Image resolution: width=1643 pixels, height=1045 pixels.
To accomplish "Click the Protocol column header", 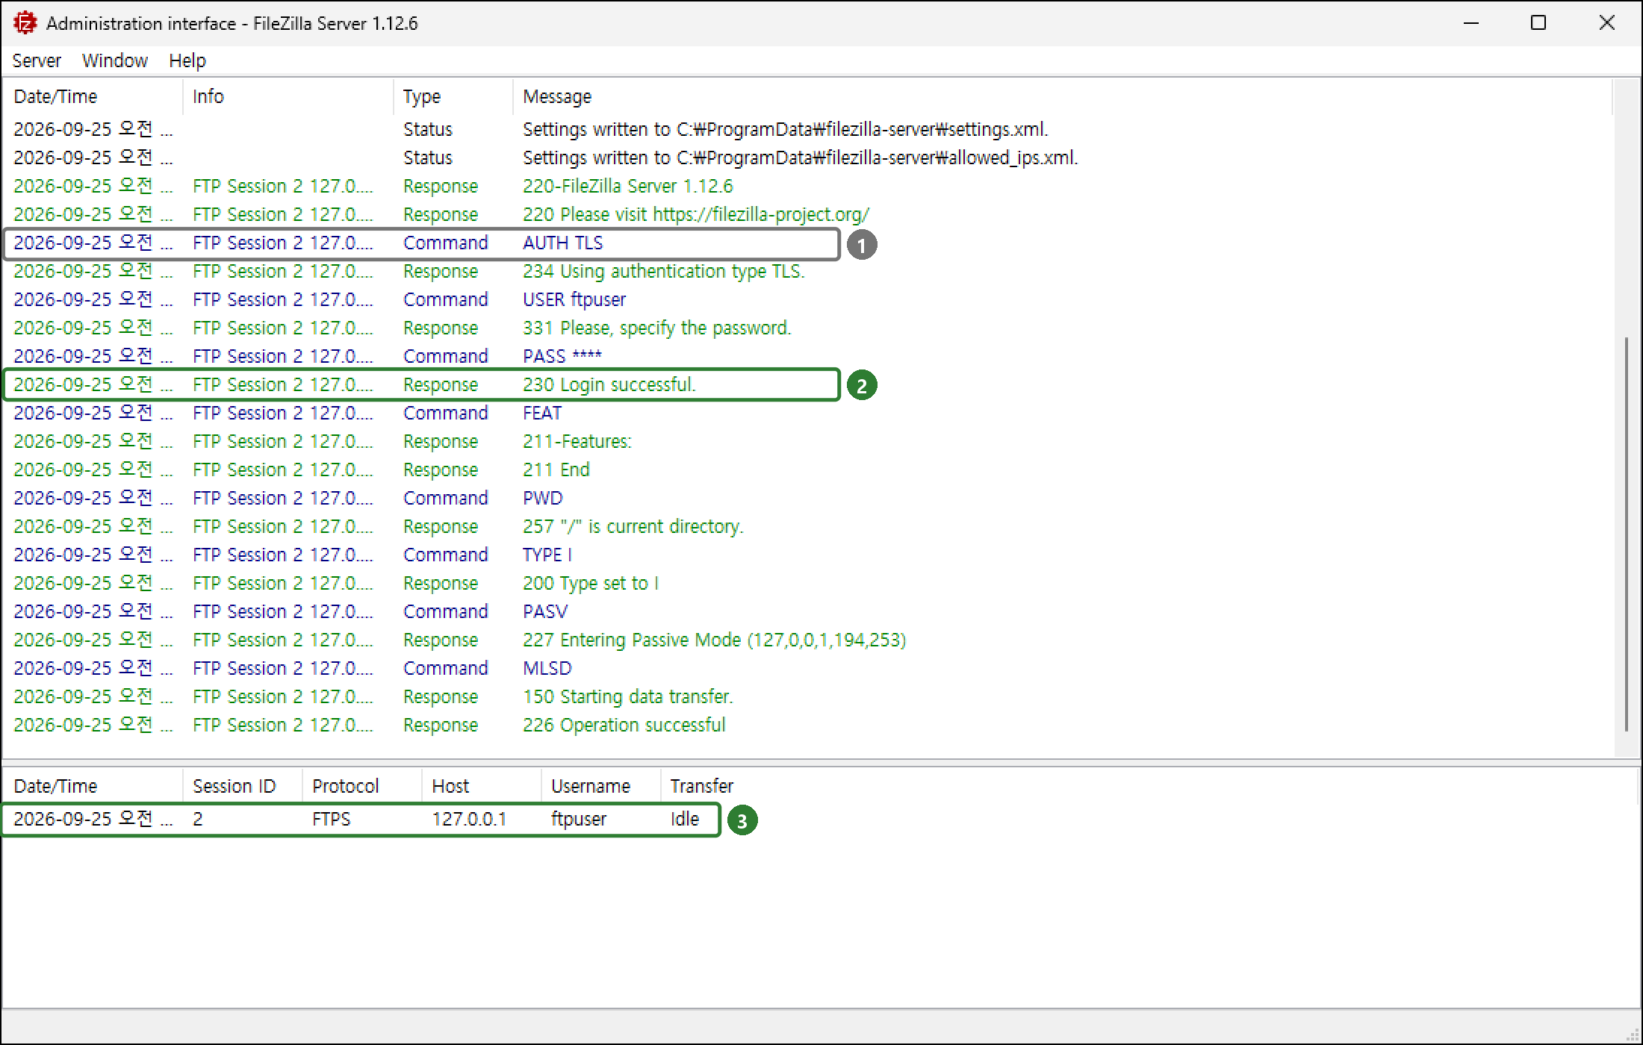I will pos(361,786).
